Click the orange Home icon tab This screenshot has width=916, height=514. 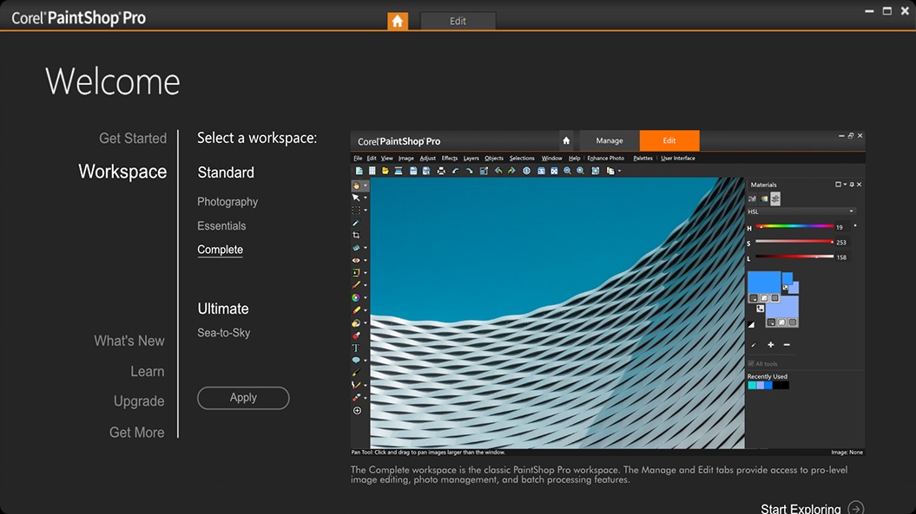[x=398, y=21]
